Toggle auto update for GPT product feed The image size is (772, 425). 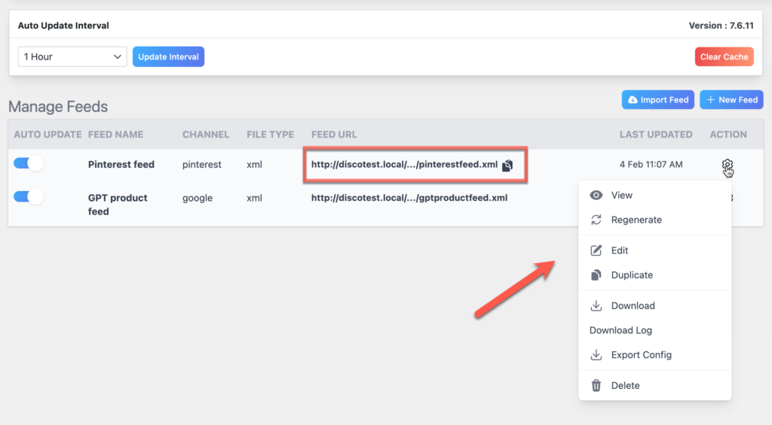tap(29, 196)
